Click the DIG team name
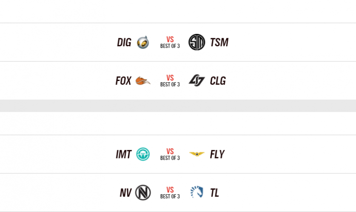This screenshot has width=356, height=212. [x=124, y=42]
